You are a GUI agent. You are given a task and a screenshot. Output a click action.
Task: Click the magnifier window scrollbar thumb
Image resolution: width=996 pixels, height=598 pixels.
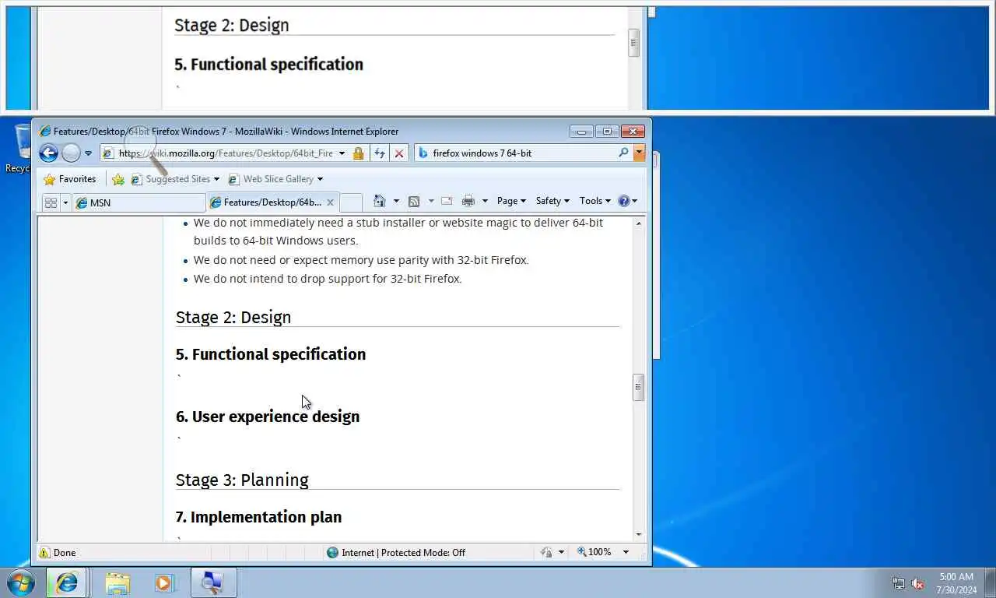[x=634, y=43]
